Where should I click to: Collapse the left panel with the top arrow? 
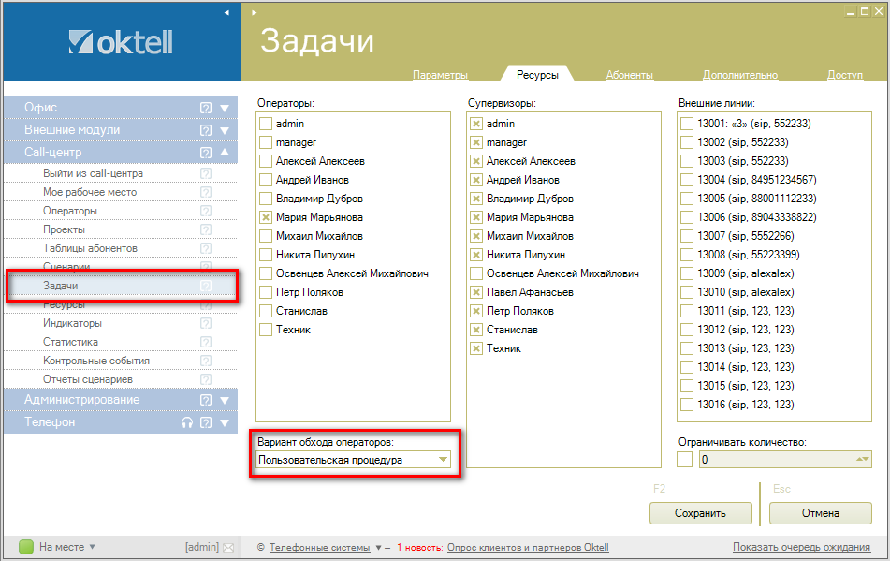(x=226, y=12)
